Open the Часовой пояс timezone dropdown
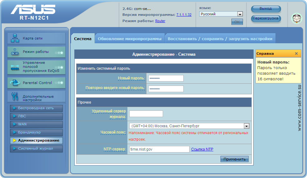Viewport: 307px width, 178px height. coord(246,126)
